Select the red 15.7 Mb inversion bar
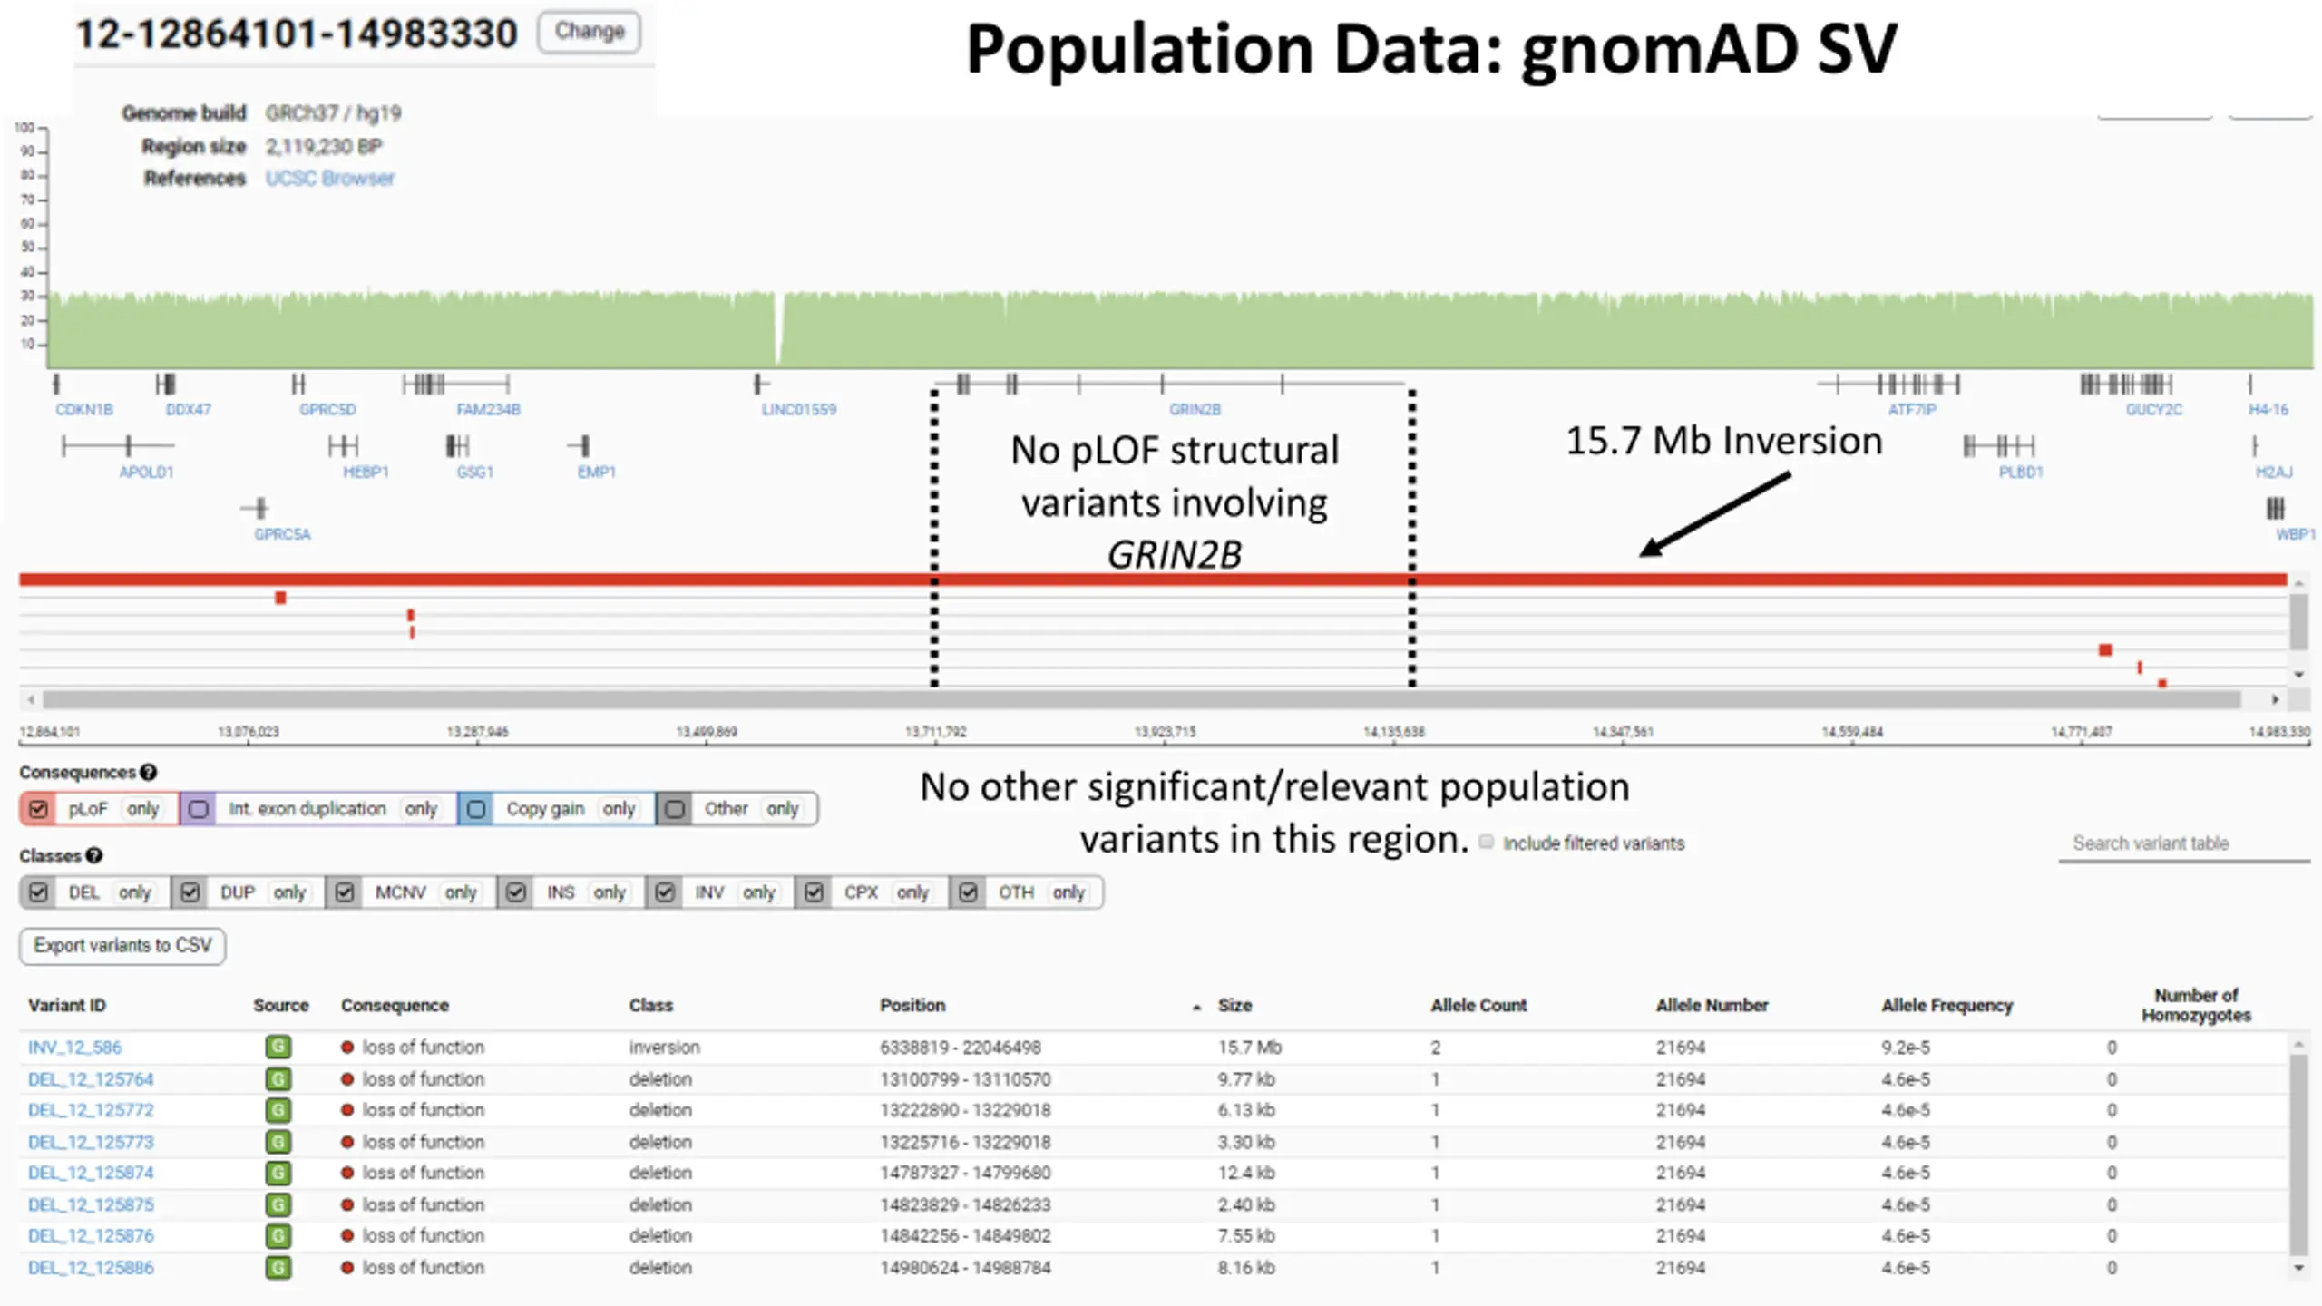Viewport: 2322px width, 1306px height. (x=1153, y=580)
